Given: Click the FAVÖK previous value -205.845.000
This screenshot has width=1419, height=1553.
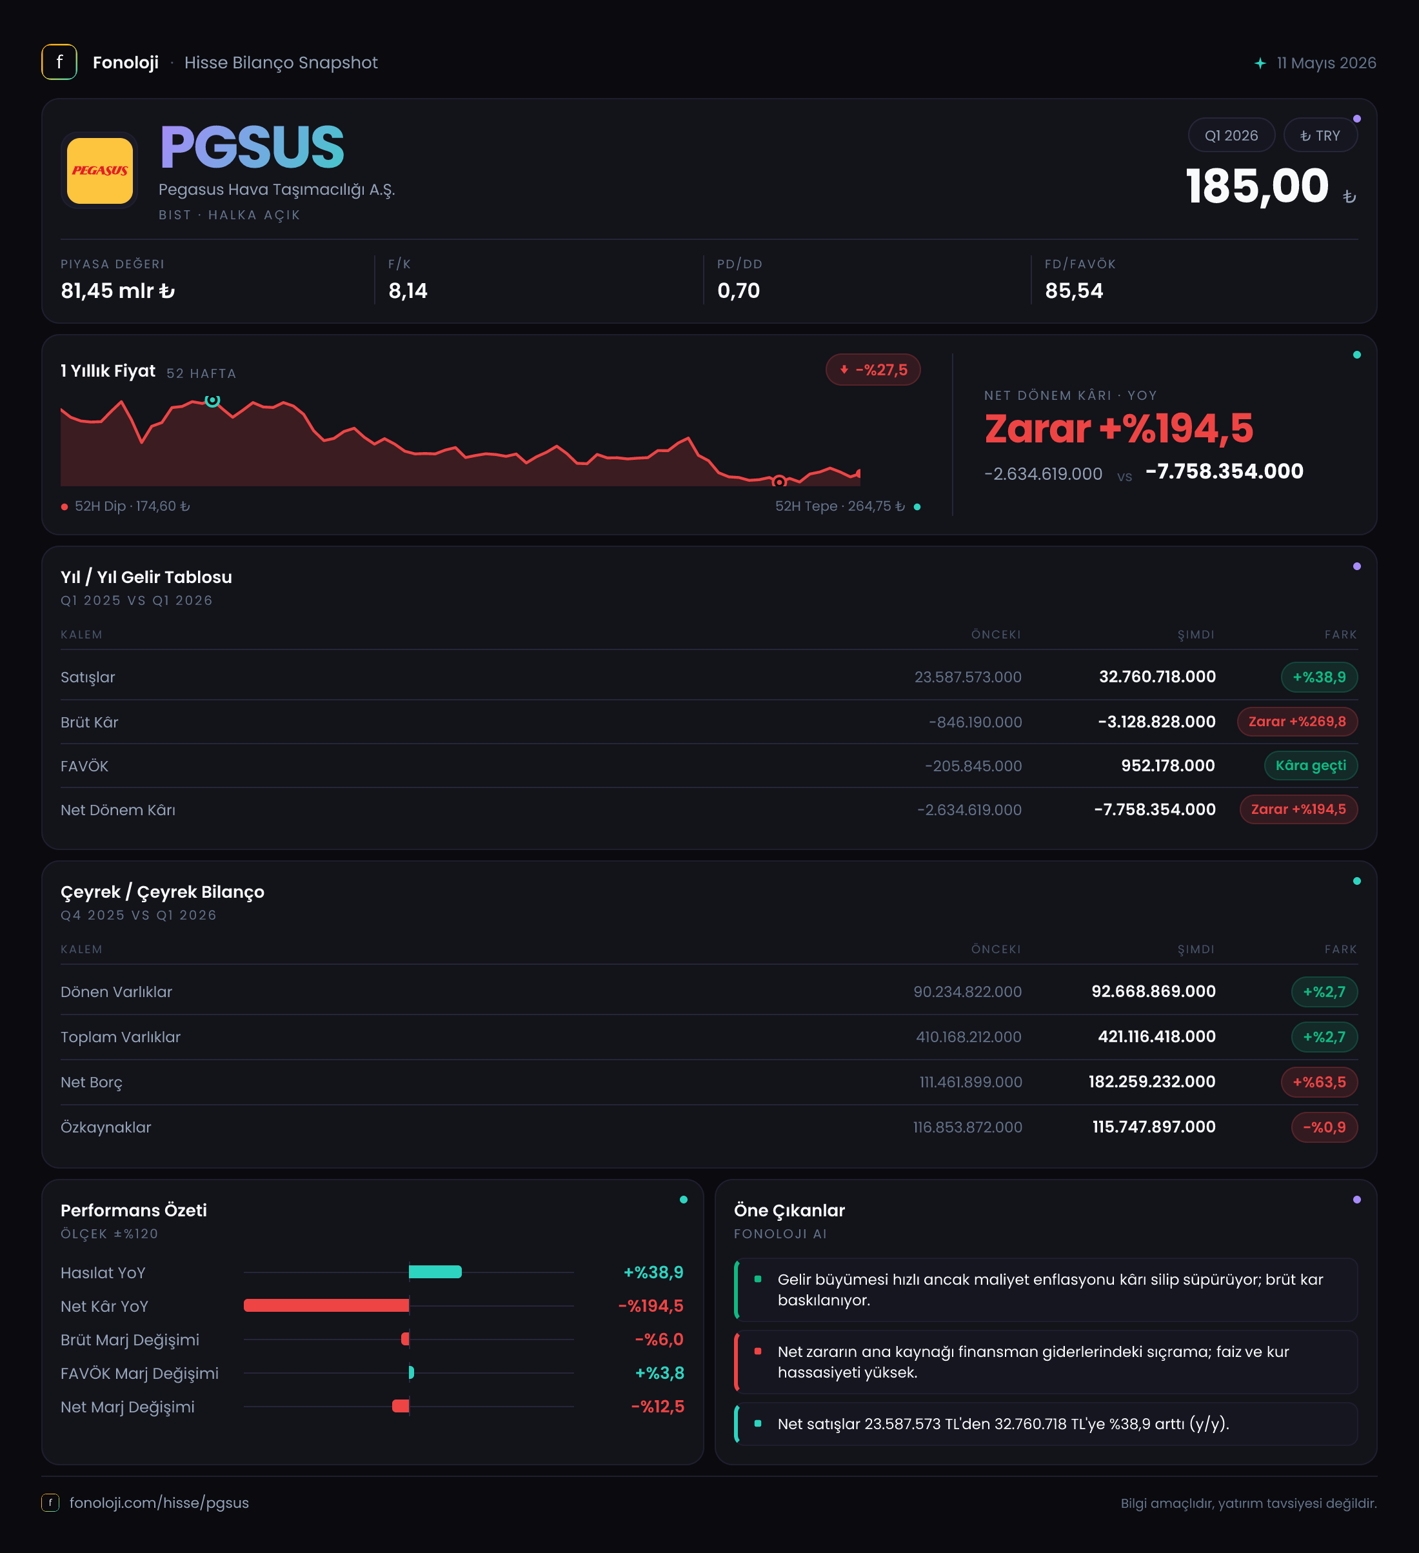Looking at the screenshot, I should tap(973, 766).
